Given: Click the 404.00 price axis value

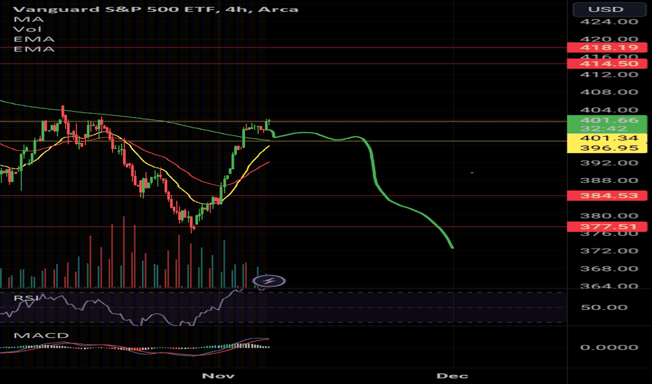Looking at the screenshot, I should [x=609, y=110].
